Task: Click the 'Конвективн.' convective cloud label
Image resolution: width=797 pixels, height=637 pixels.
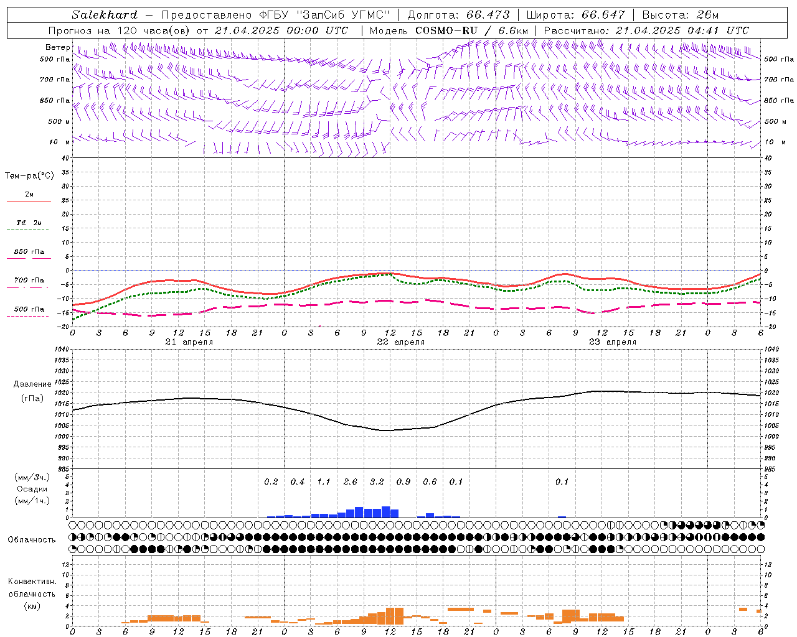Action: 32,581
